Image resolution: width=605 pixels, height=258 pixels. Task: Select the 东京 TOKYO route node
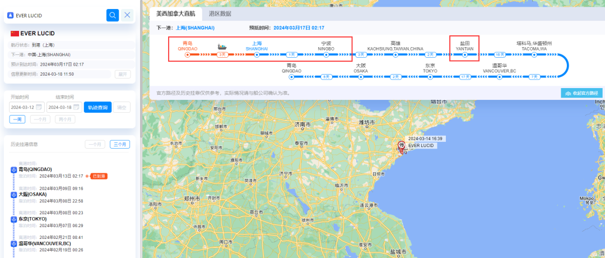pos(430,77)
